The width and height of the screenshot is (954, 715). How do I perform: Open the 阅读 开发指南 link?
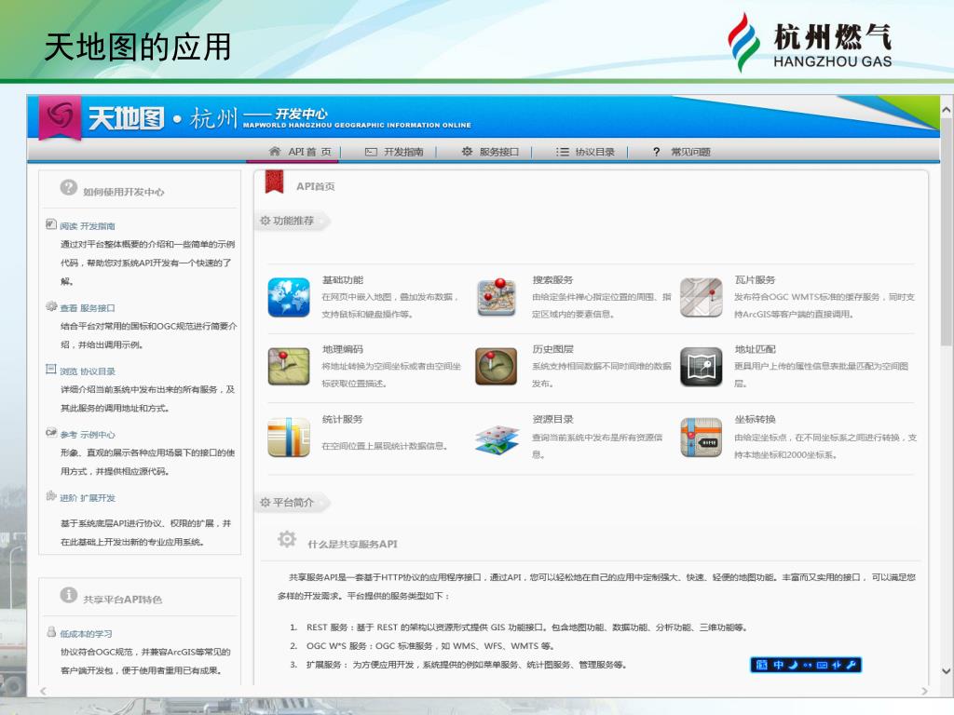[88, 226]
